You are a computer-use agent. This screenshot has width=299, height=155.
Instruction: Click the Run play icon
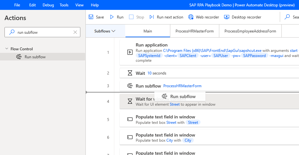(x=112, y=17)
